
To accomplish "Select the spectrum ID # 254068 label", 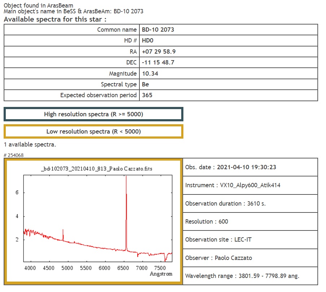I will tap(14, 155).
